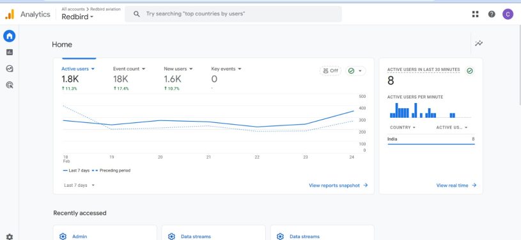Click the 1.8K active users value
Viewport: 521px width, 240px height.
click(70, 79)
